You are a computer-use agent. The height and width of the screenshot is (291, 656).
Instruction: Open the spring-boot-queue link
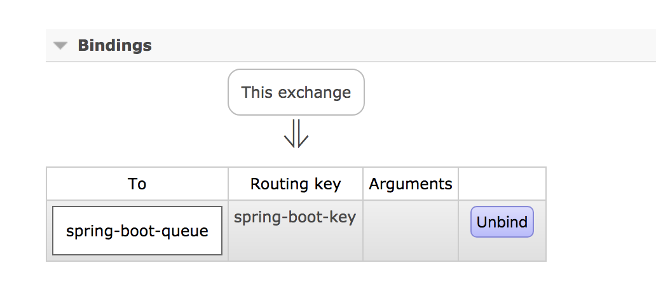137,231
